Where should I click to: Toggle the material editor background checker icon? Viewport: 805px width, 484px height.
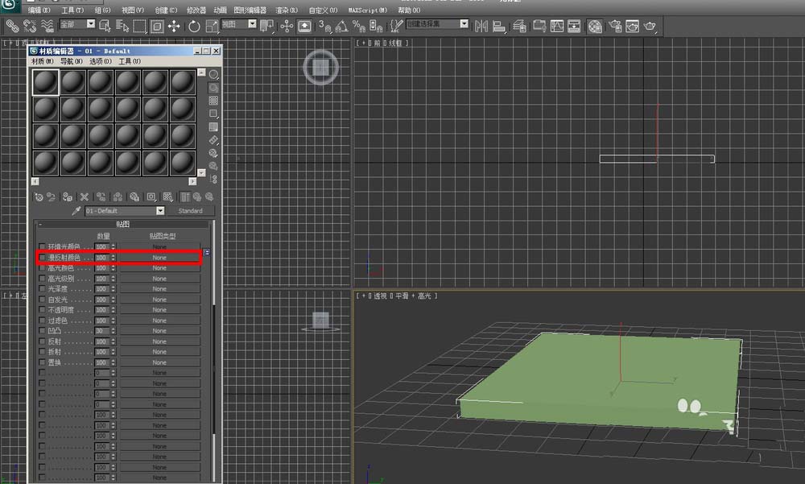click(x=213, y=101)
